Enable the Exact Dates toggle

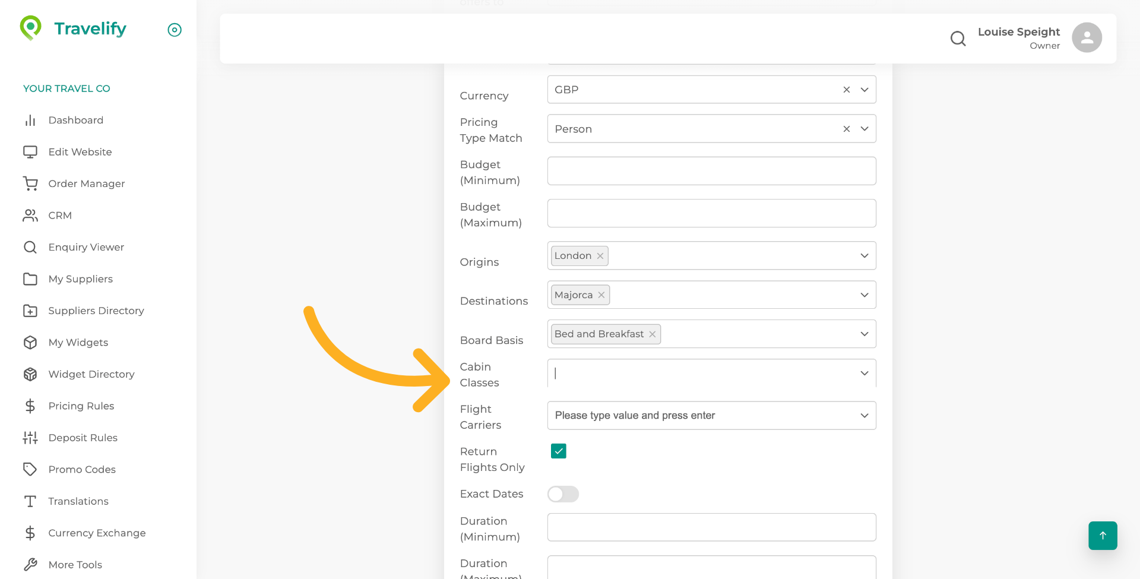(563, 494)
